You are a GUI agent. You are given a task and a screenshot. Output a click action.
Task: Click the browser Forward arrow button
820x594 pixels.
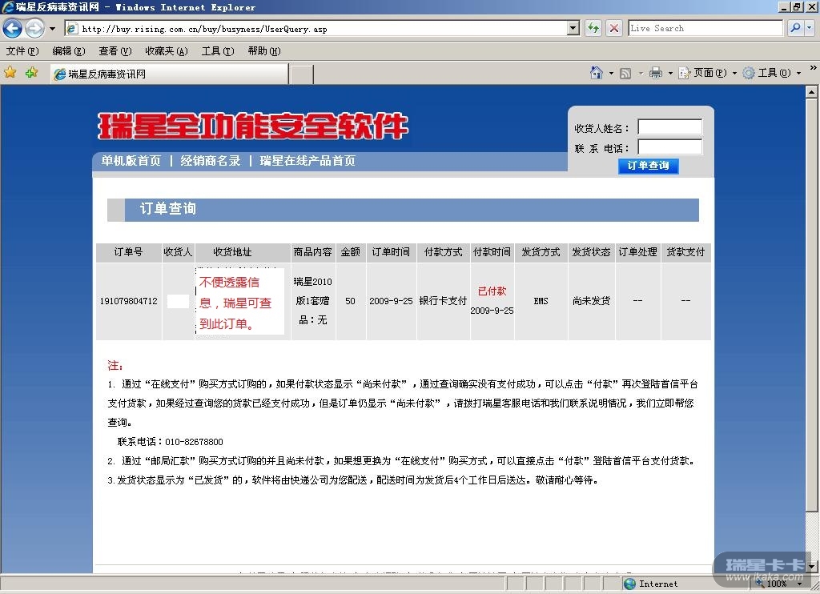point(34,28)
